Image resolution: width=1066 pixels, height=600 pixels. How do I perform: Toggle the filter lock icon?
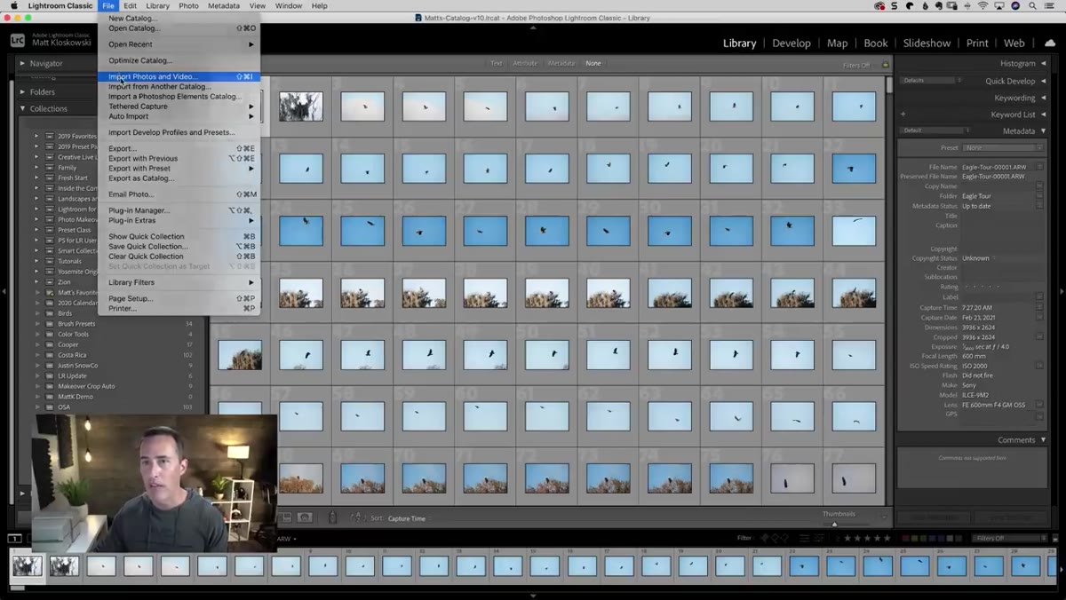click(885, 65)
